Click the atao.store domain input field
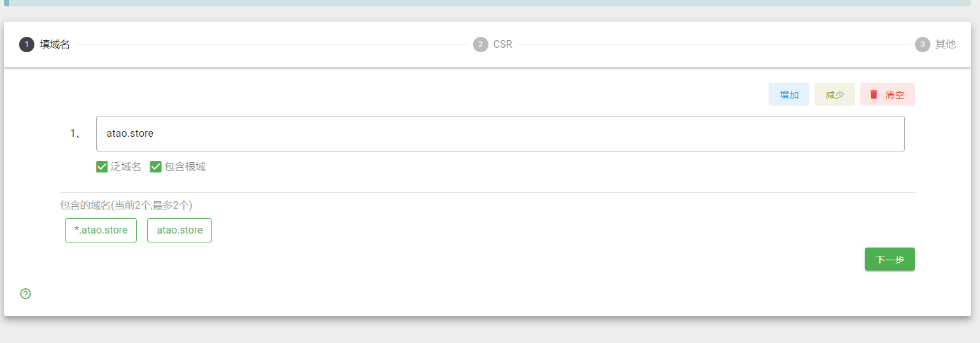 tap(501, 134)
